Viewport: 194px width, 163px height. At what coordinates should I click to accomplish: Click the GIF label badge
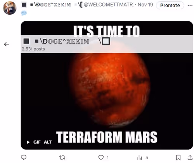tap(37, 142)
